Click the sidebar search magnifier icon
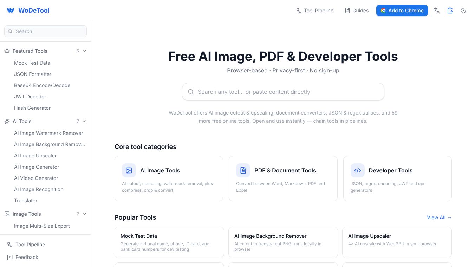This screenshot has height=267, width=475. coord(10,31)
